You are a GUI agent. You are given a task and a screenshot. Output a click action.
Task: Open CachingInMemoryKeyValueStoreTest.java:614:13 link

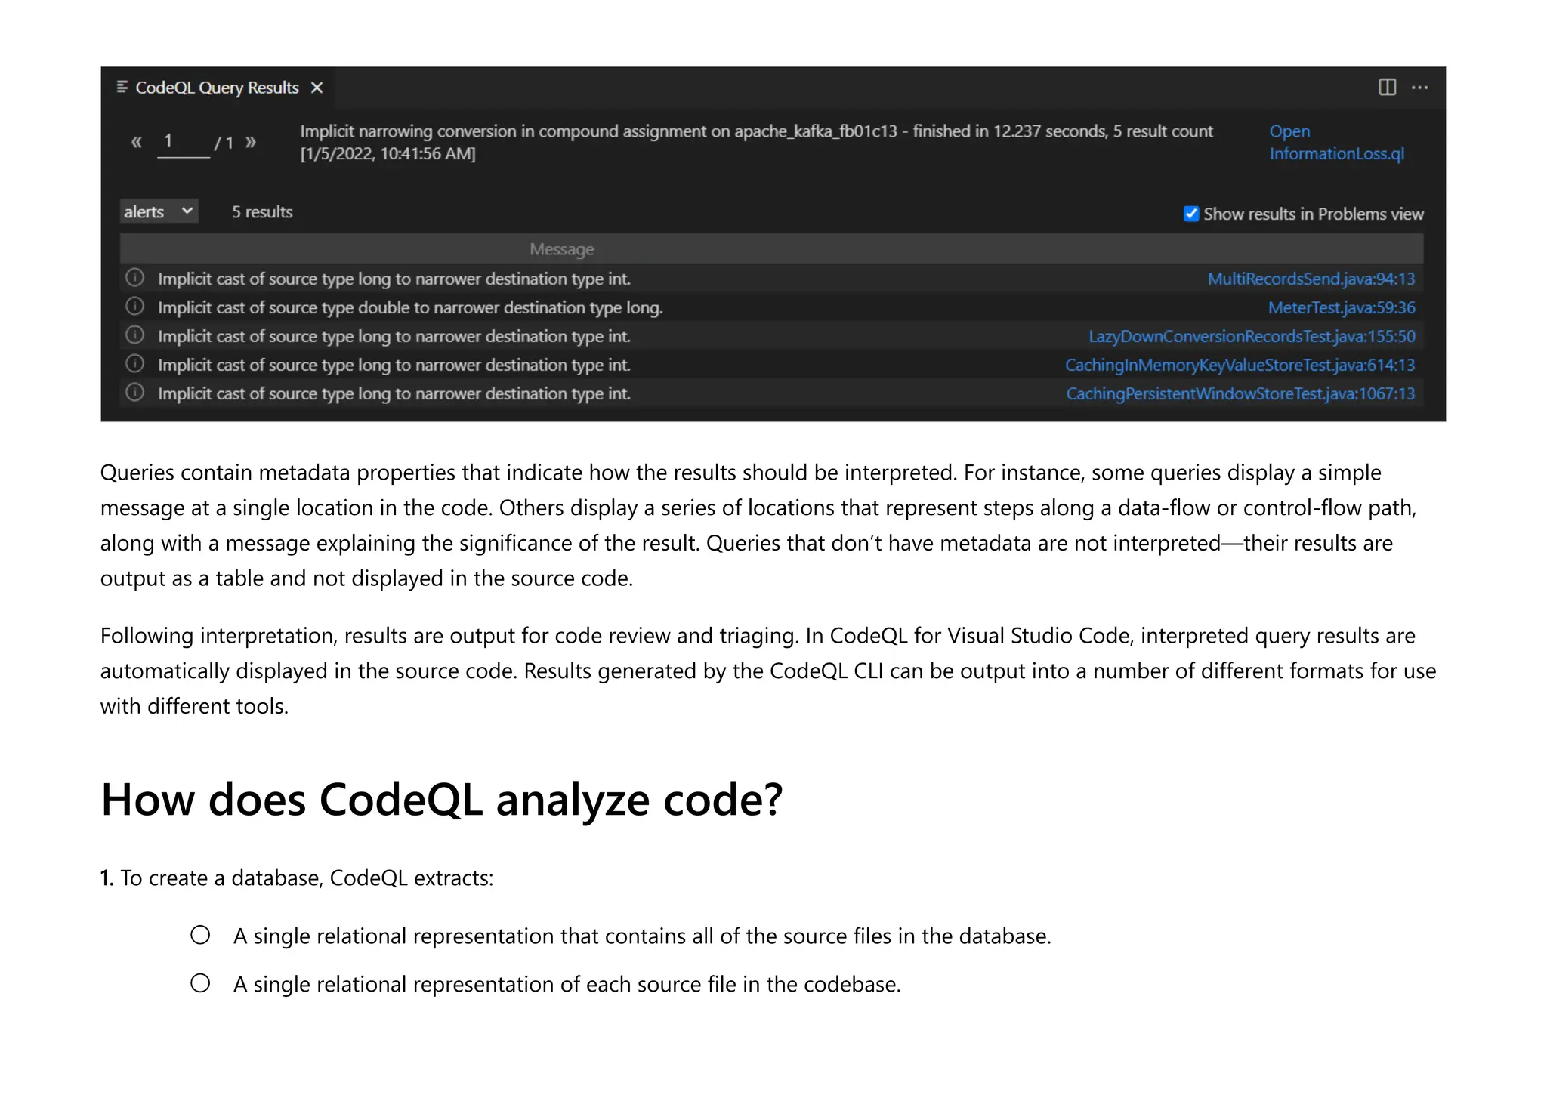tap(1240, 365)
